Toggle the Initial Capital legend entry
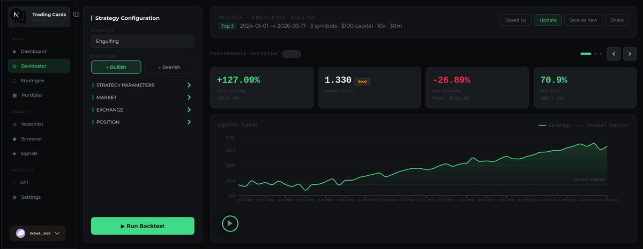 coord(602,125)
